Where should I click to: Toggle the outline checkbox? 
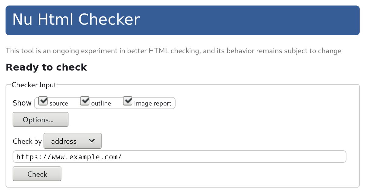coord(85,101)
